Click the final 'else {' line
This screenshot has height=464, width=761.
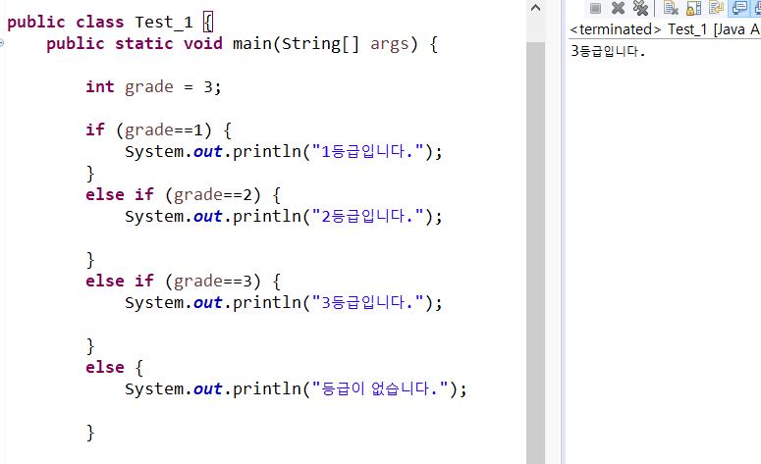pos(115,368)
